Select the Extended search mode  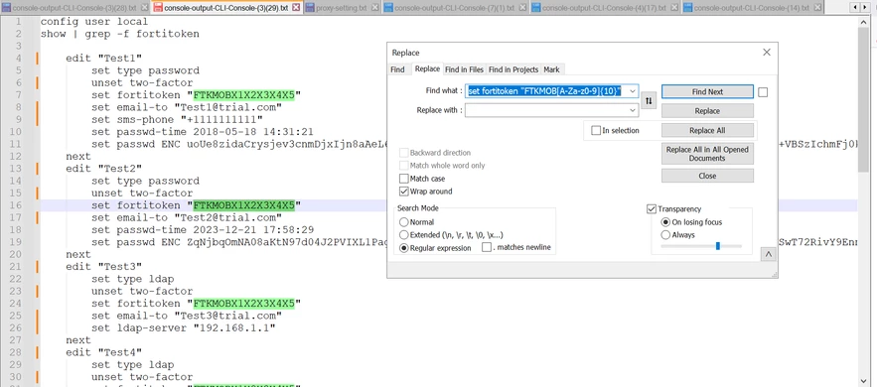pyautogui.click(x=404, y=235)
